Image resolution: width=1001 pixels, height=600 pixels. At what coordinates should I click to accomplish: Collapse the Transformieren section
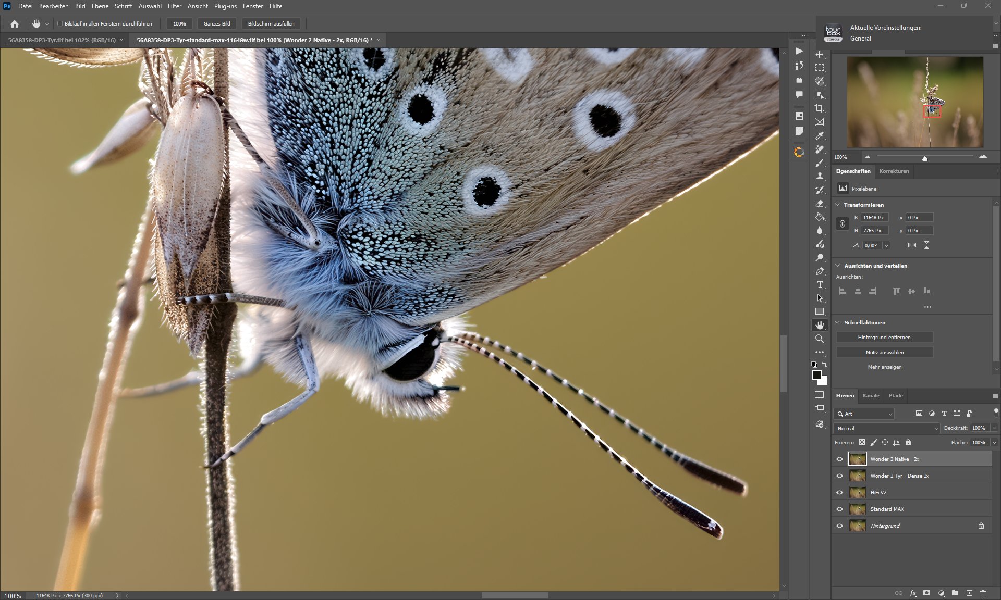coord(838,205)
